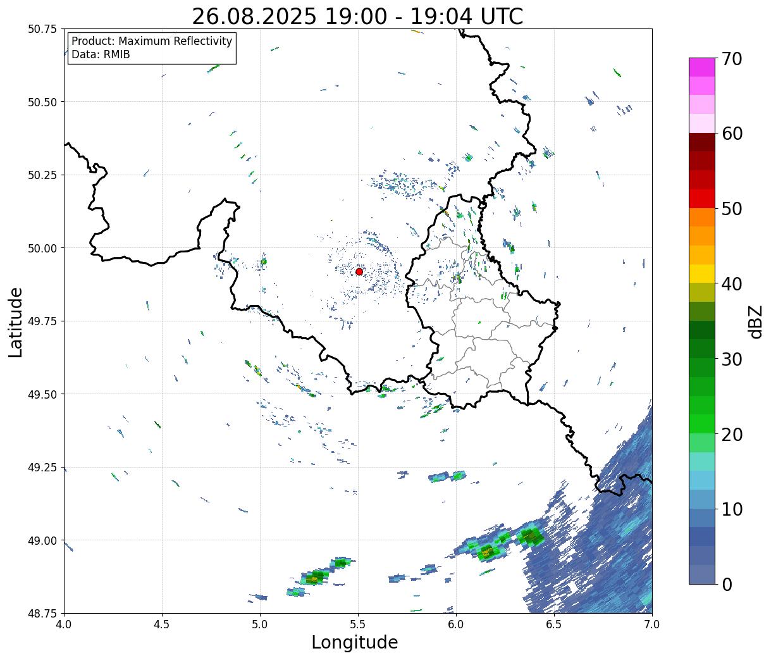Click the longitude tick label 4.0
Viewport: 771px width, 658px height.
(x=64, y=624)
